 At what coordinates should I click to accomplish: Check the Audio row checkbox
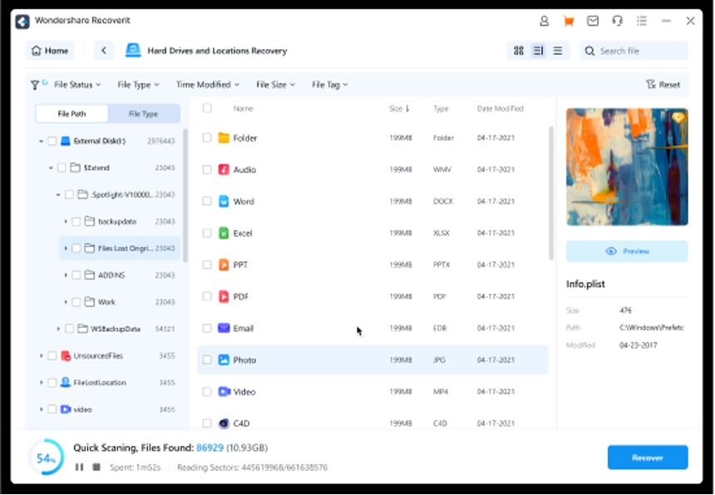point(207,170)
